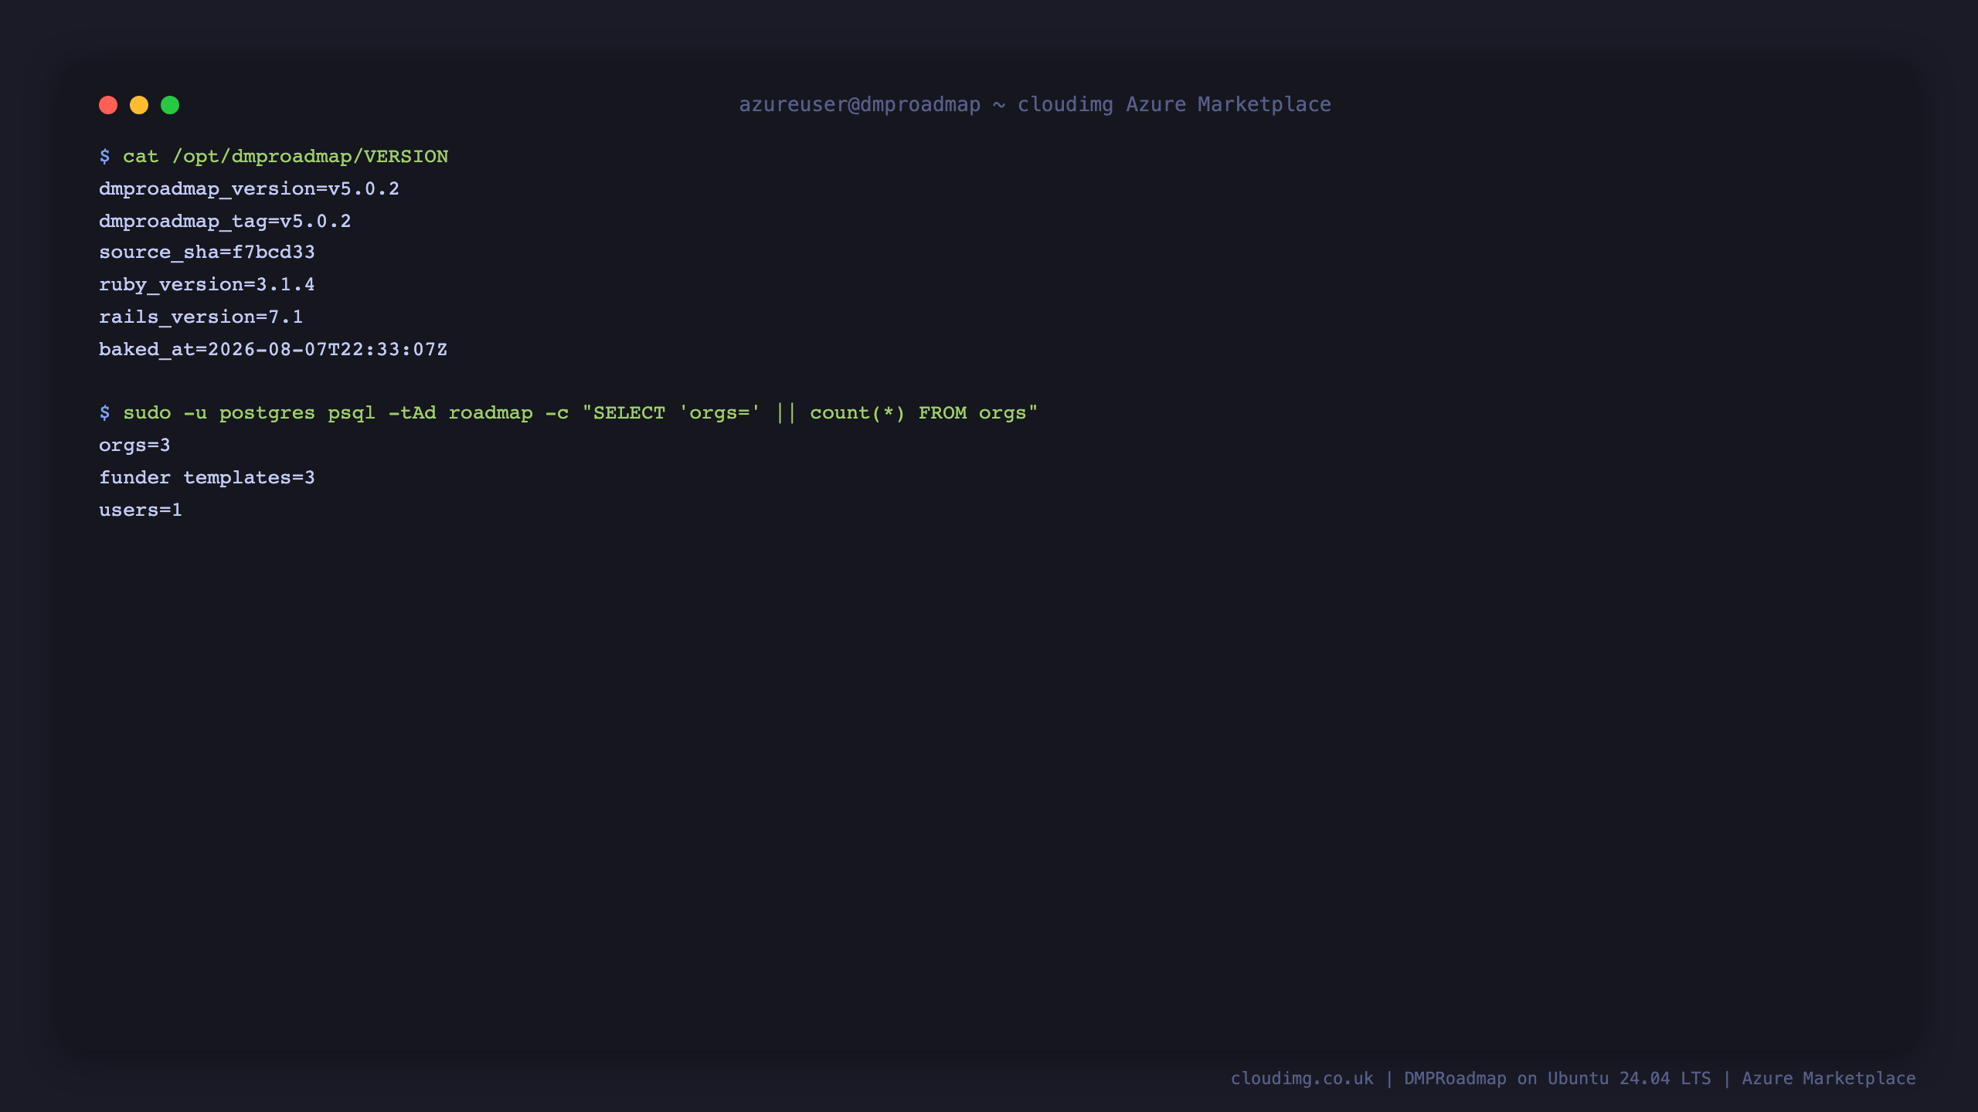Click the rails_version=7.1 line
The image size is (1978, 1112).
pos(201,317)
